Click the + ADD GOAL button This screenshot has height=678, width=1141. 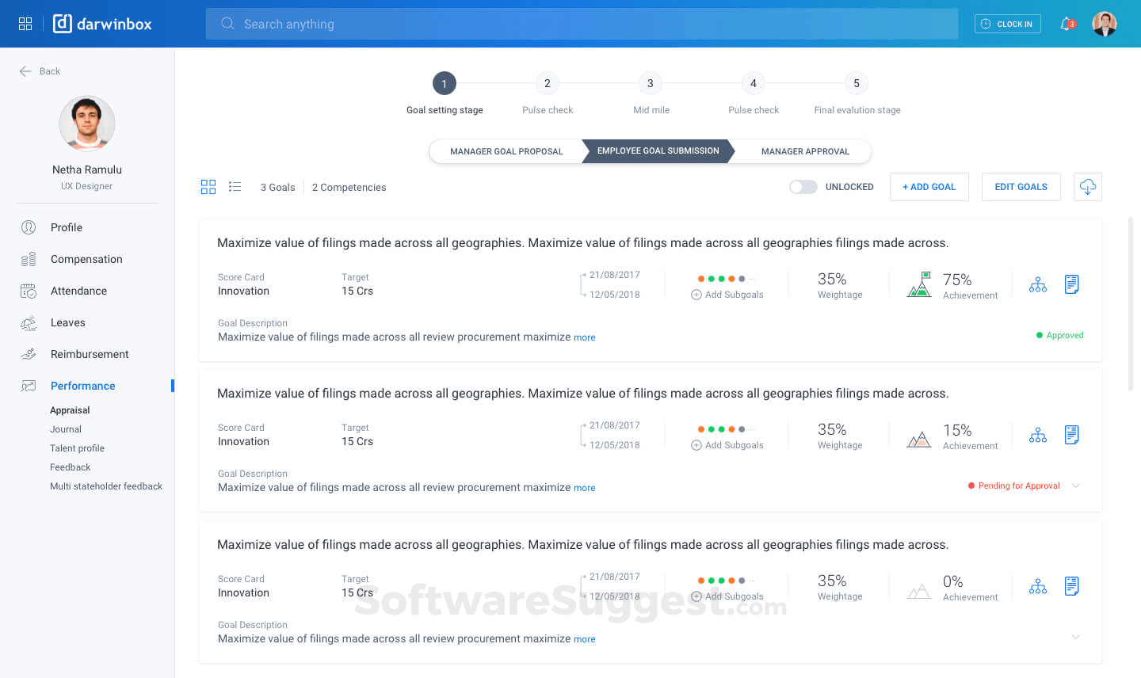click(929, 187)
